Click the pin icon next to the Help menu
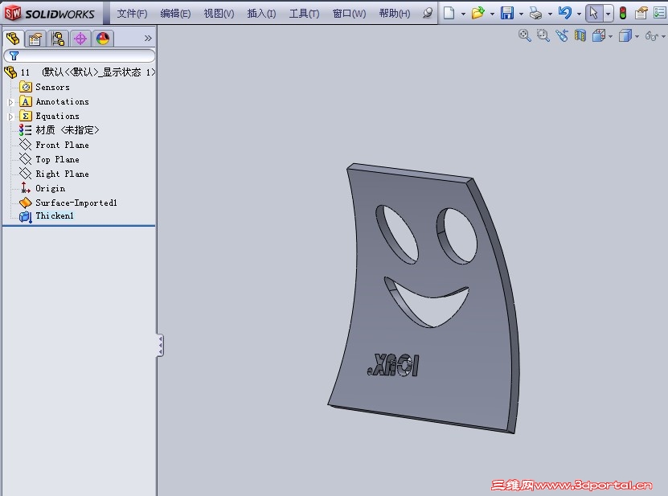The width and height of the screenshot is (668, 496). pos(428,13)
